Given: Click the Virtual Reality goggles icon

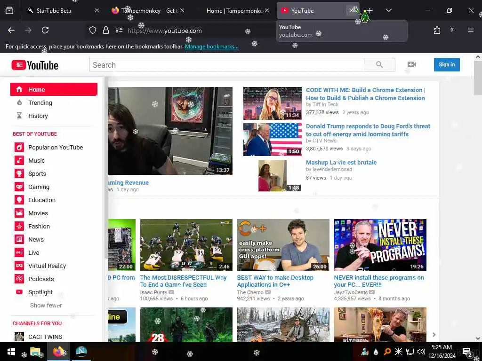Looking at the screenshot, I should [x=19, y=266].
